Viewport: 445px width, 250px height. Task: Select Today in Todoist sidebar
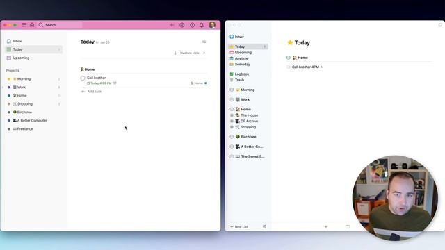[33, 49]
